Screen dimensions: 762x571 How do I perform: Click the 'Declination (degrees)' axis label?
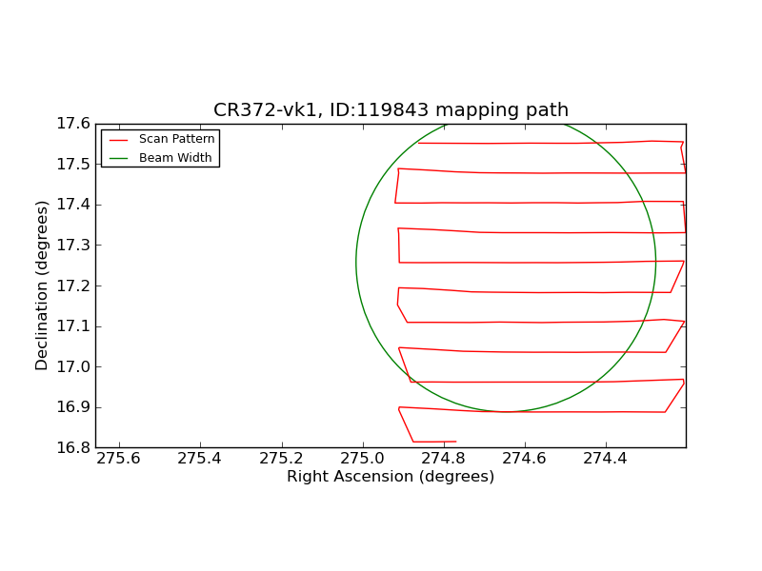pyautogui.click(x=42, y=286)
